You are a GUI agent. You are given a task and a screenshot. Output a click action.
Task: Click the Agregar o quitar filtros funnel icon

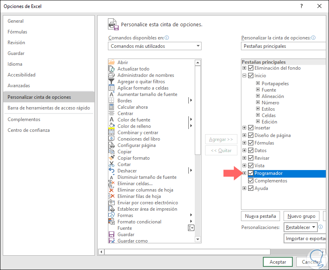pyautogui.click(x=112, y=81)
